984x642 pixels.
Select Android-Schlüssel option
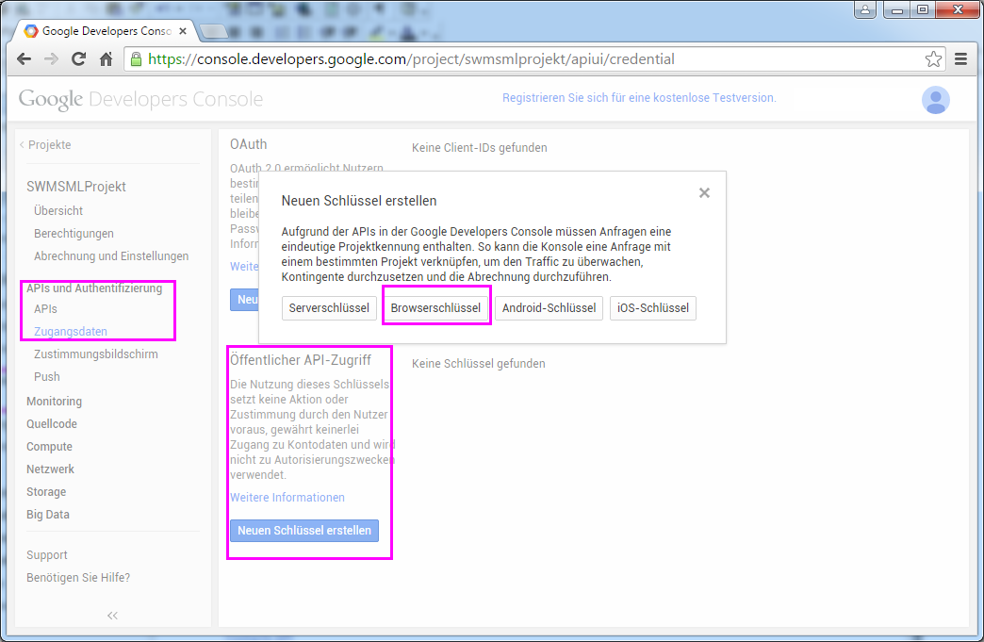[x=549, y=308]
